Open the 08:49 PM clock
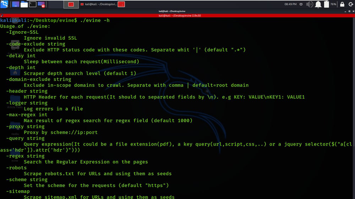The height and width of the screenshot is (199, 355). coord(290,4)
